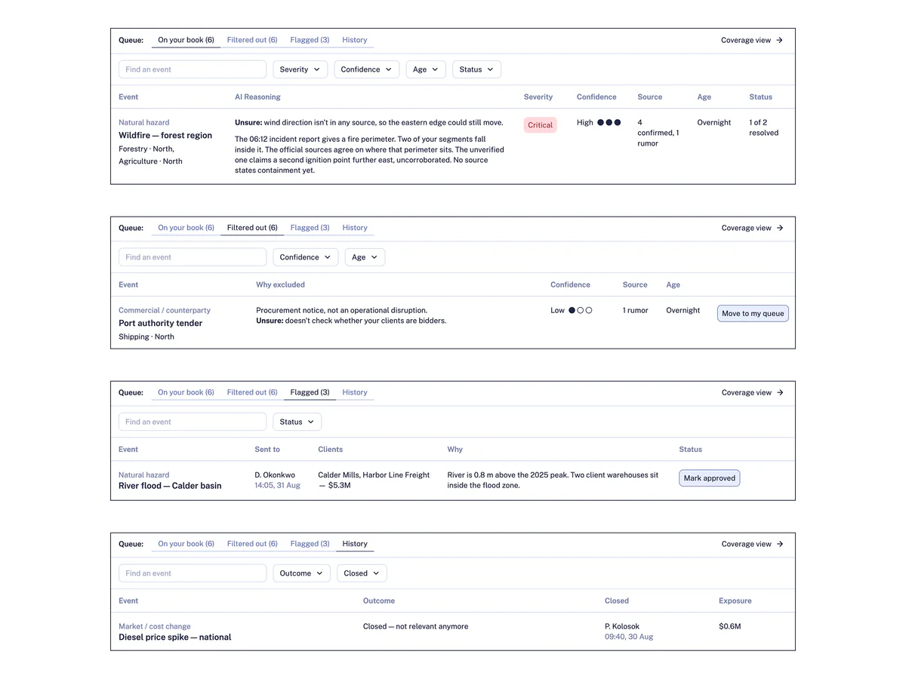Click the D. Okonkwo recipient cell
906x679 pixels.
pos(275,475)
